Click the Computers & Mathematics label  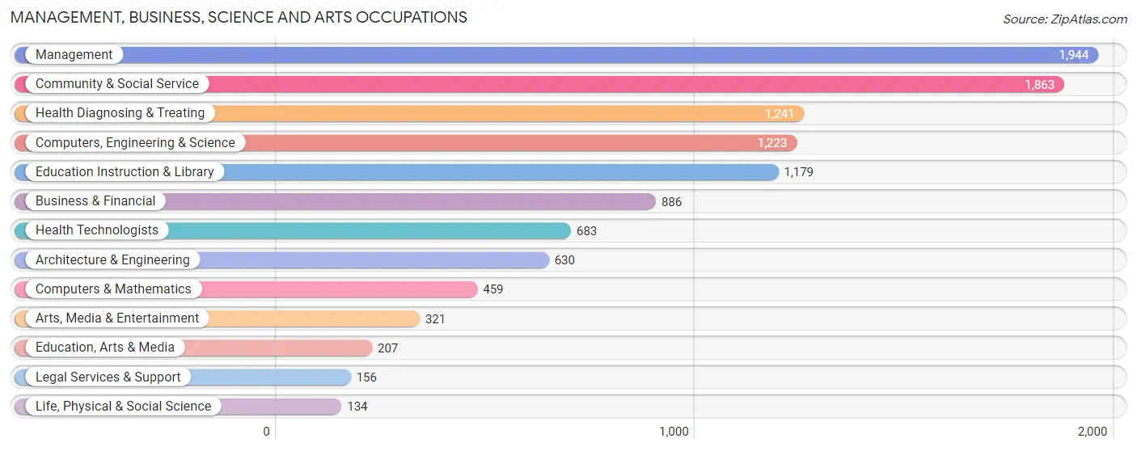113,289
